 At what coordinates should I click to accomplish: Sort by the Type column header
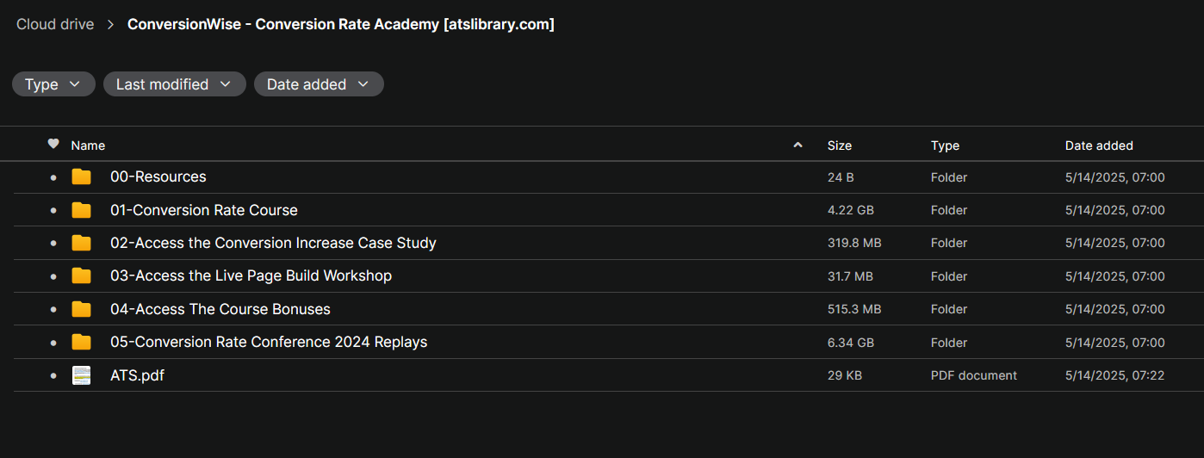click(x=945, y=145)
